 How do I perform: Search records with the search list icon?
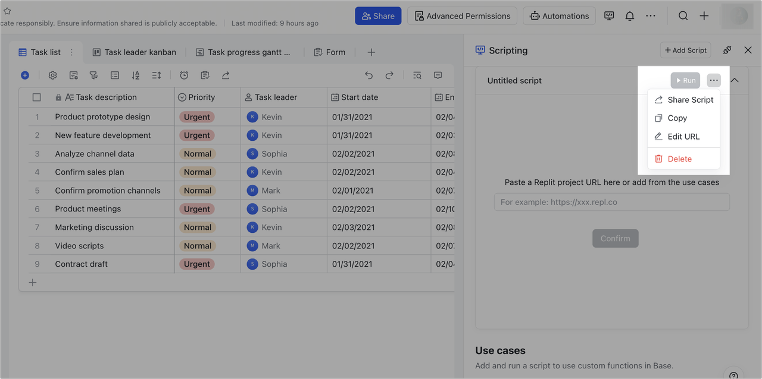(417, 75)
